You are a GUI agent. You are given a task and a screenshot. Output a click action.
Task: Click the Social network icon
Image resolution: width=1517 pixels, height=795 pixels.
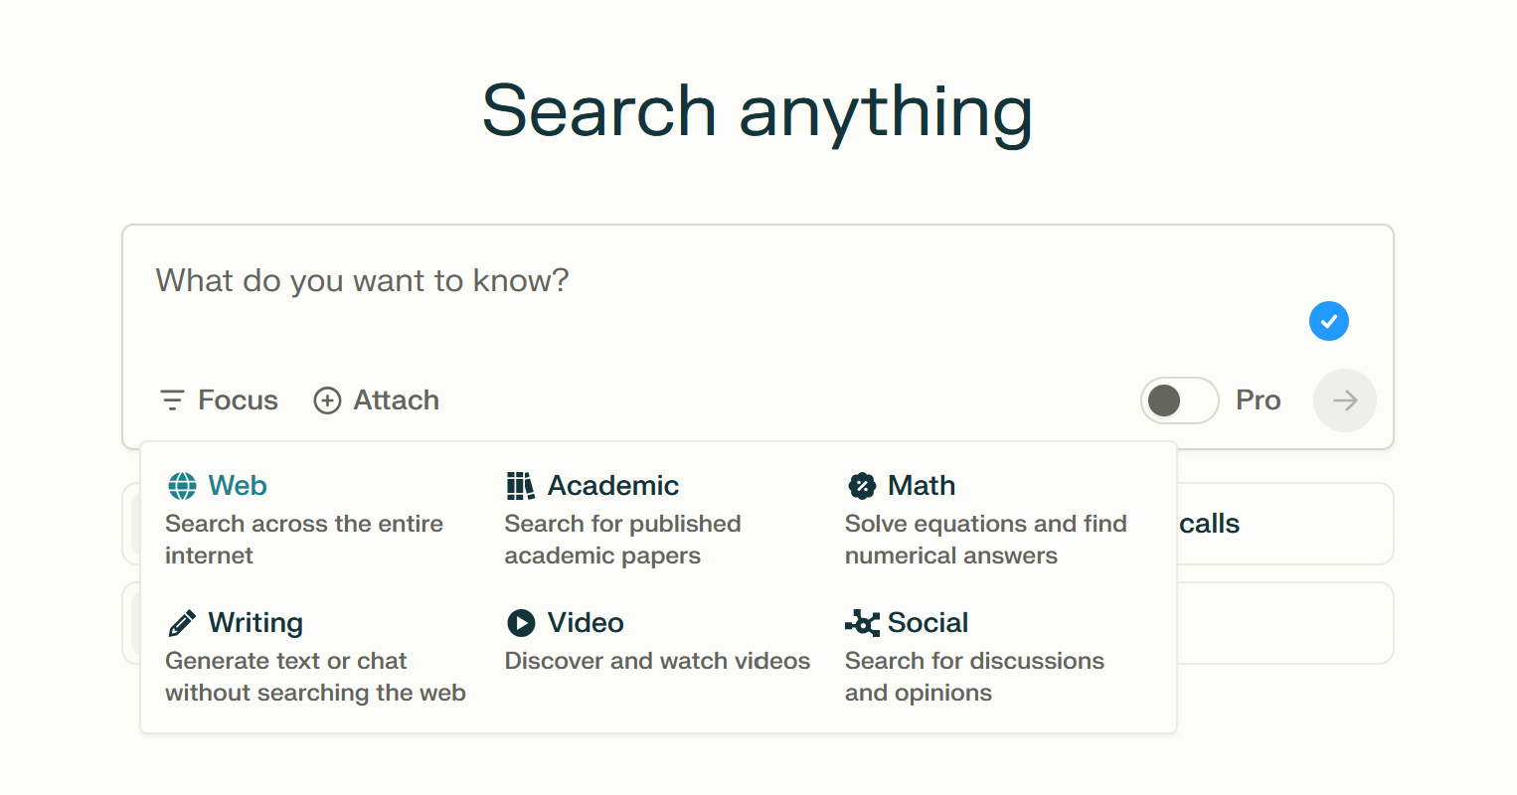(862, 623)
